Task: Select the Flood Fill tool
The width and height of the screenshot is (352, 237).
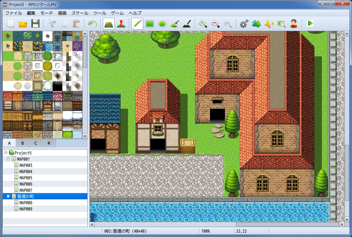Action: (x=174, y=23)
